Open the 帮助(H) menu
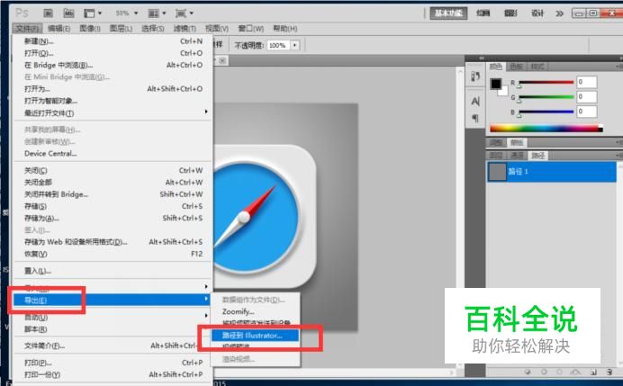The width and height of the screenshot is (623, 386). pos(284,28)
